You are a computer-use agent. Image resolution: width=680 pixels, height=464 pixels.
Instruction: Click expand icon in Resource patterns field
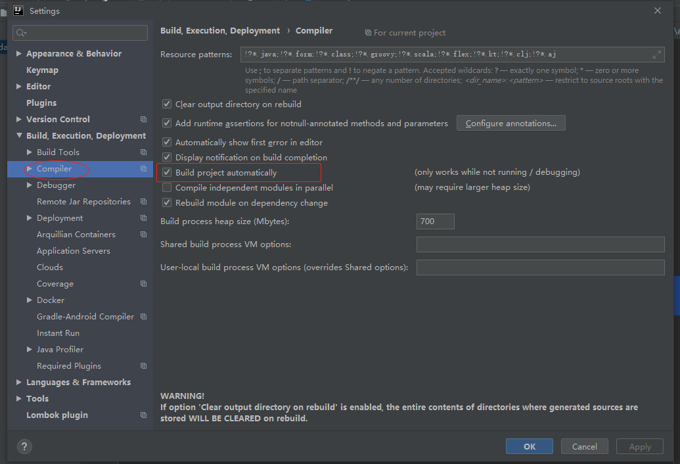pos(656,55)
